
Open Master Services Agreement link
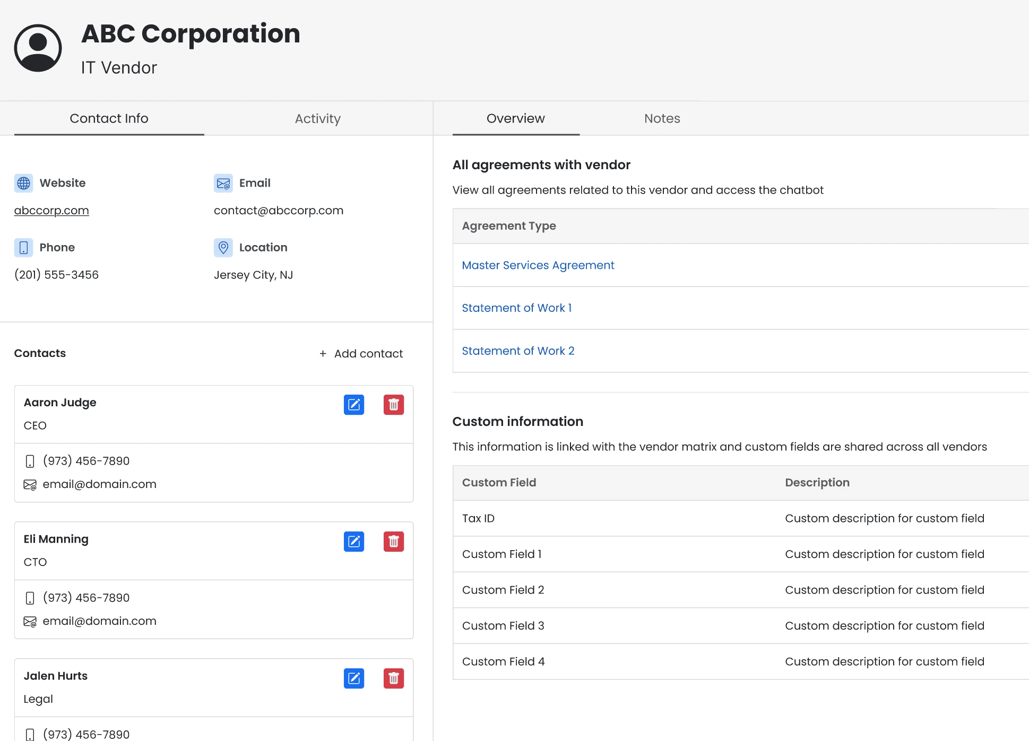pyautogui.click(x=538, y=265)
